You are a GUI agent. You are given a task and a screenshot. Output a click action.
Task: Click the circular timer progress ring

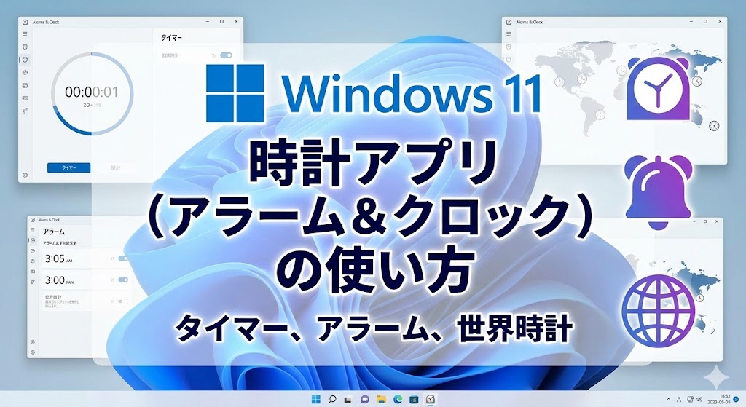tap(92, 93)
